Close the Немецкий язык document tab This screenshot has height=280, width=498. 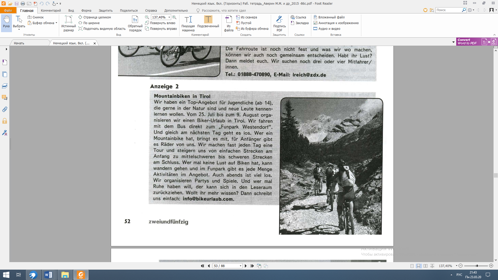pyautogui.click(x=95, y=43)
